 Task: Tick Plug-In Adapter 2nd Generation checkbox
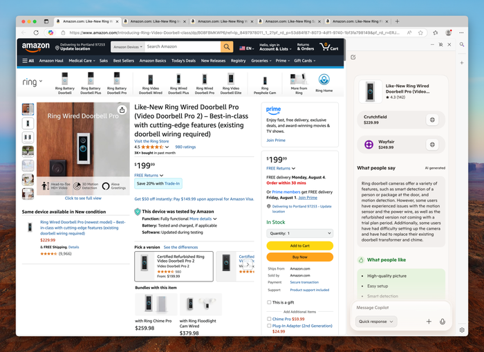click(269, 326)
